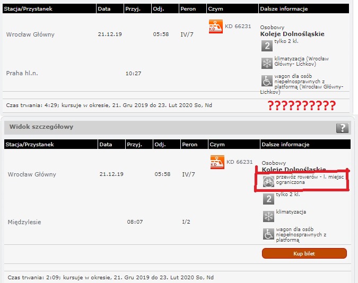Select KD 66231 train number in the Praha connection
The width and height of the screenshot is (358, 283).
click(238, 26)
